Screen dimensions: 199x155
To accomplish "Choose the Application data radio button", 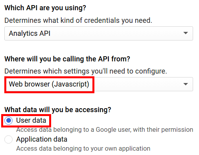I will [8, 139].
